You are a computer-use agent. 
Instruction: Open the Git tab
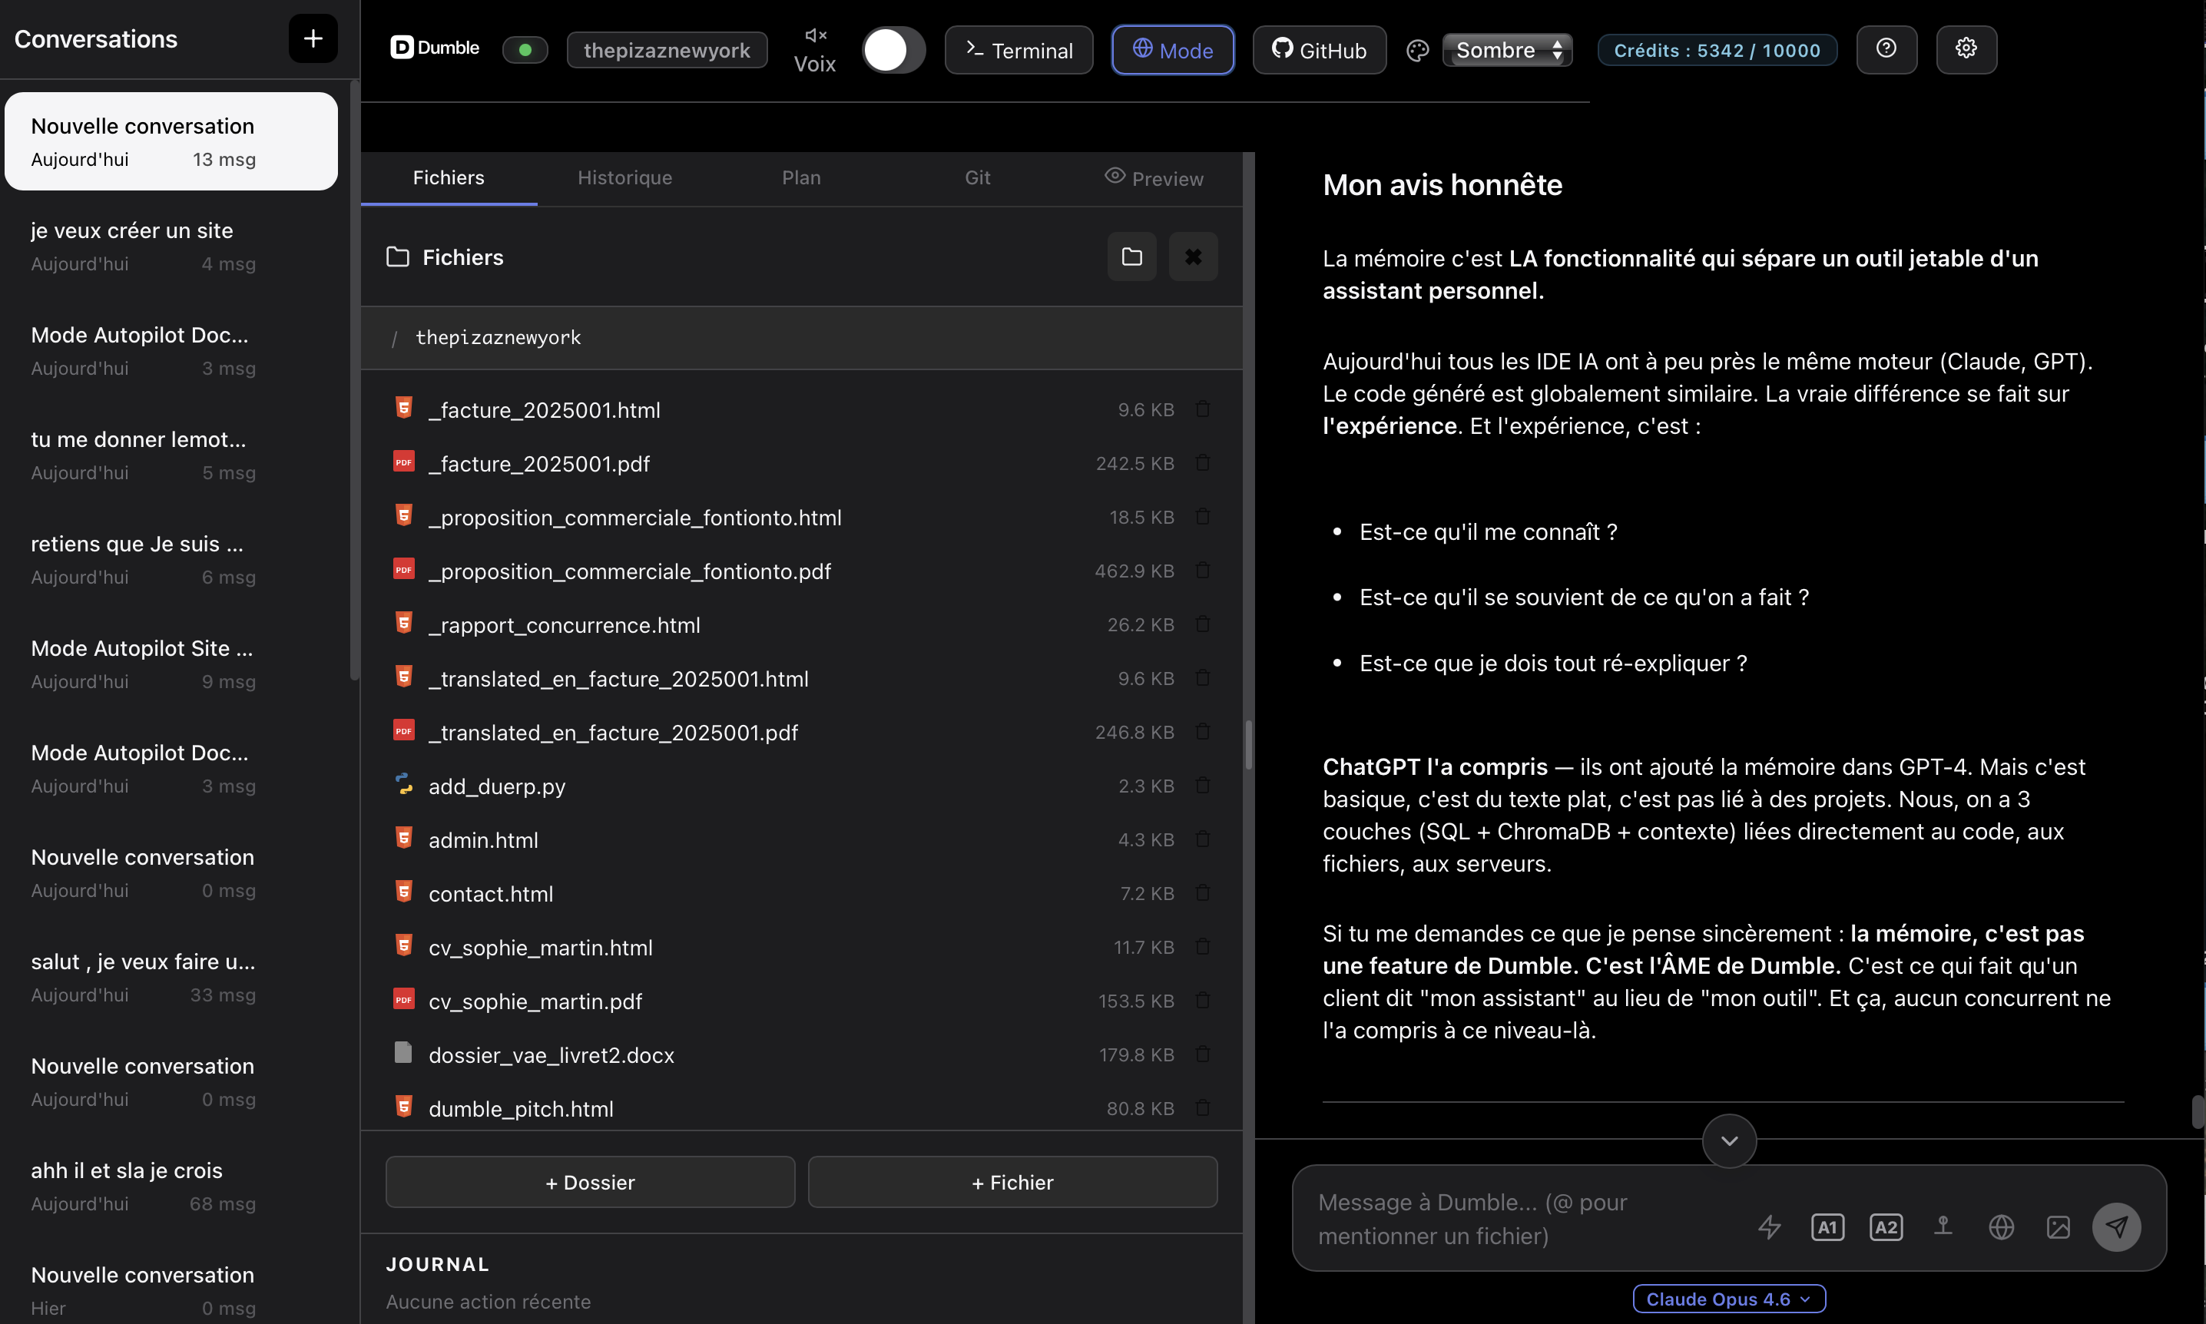(x=977, y=177)
